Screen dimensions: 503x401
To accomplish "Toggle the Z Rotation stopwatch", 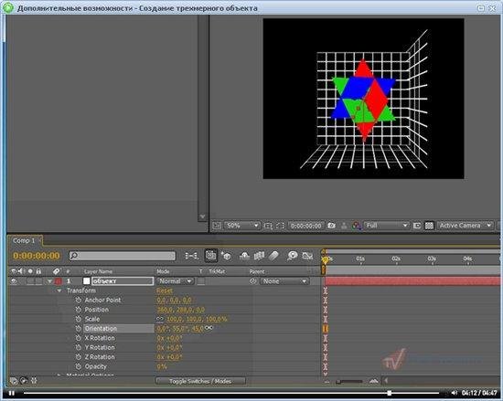I will point(78,357).
